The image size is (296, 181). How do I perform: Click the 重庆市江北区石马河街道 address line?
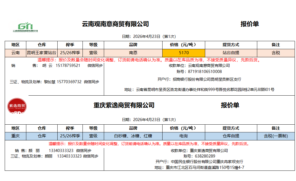pos(199,167)
